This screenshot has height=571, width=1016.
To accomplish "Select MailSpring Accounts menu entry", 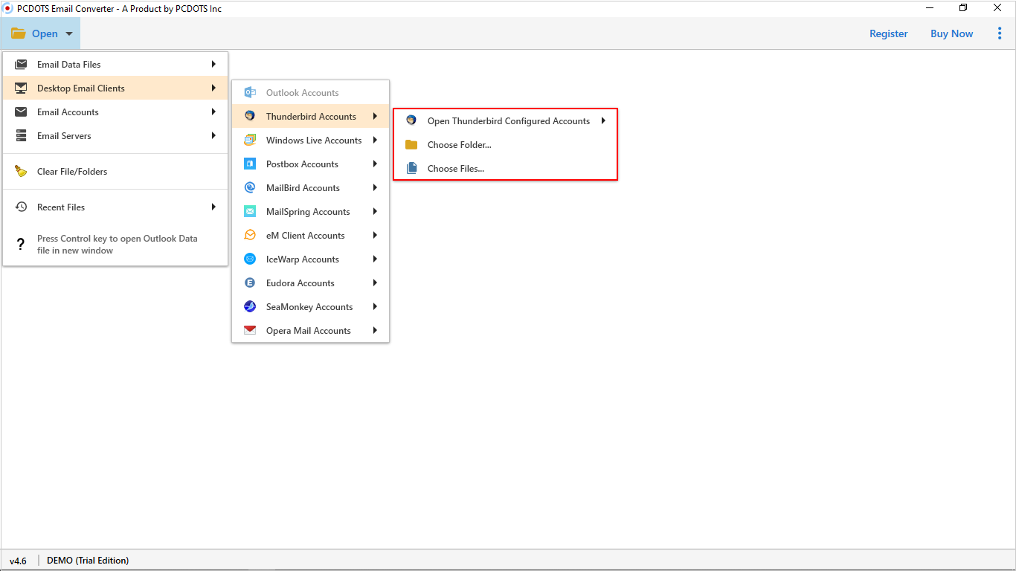I will click(x=311, y=212).
